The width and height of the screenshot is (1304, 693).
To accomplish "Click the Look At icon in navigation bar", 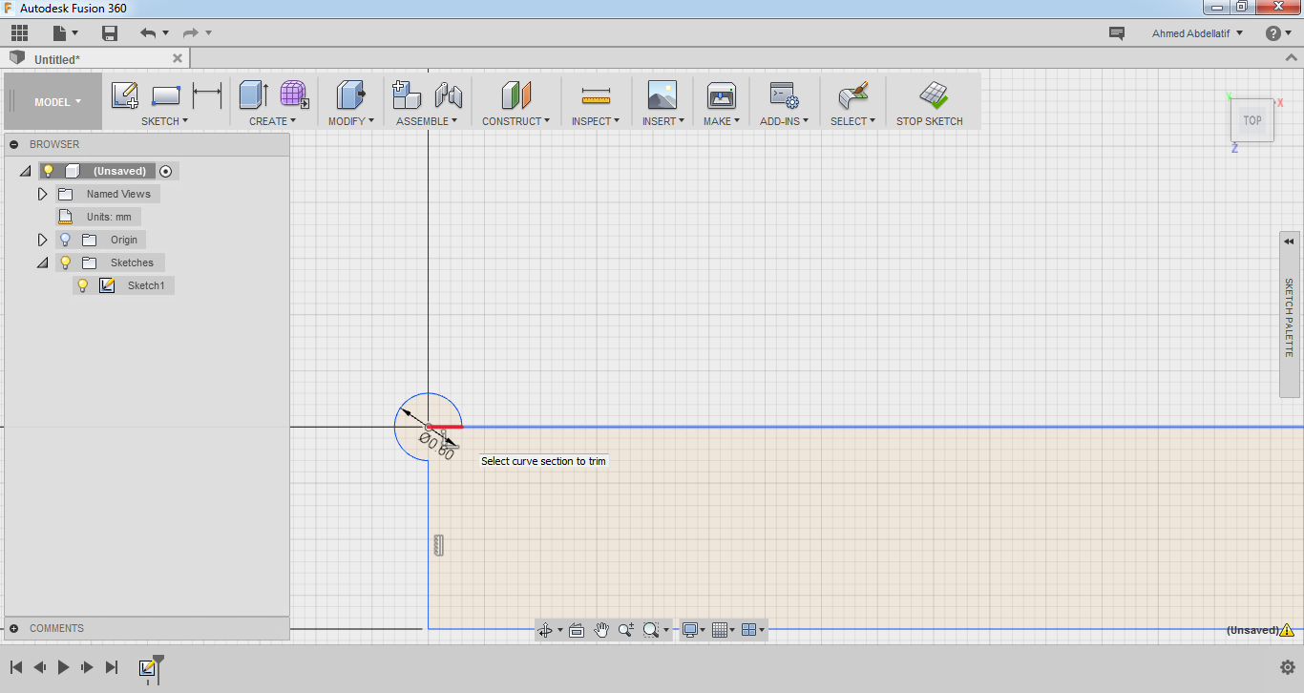I will click(x=576, y=630).
